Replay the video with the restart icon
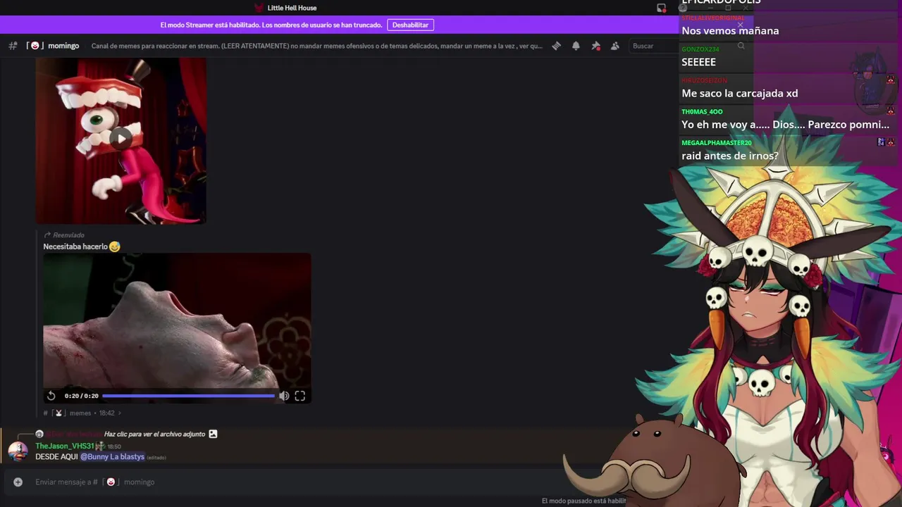Image resolution: width=902 pixels, height=507 pixels. pyautogui.click(x=51, y=396)
